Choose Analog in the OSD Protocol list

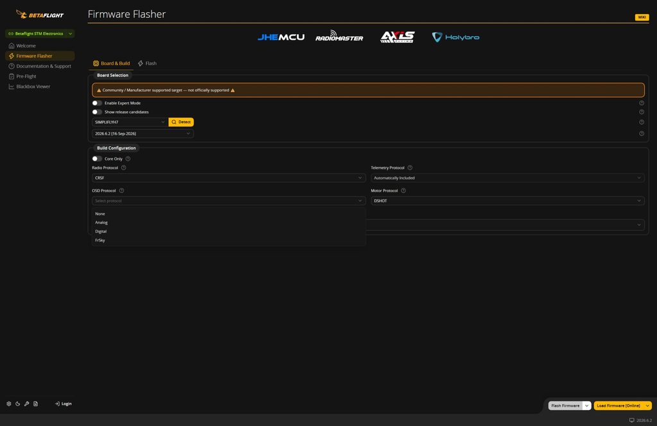(x=229, y=223)
